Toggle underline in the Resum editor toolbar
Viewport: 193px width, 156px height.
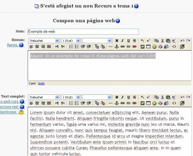pos(128,41)
